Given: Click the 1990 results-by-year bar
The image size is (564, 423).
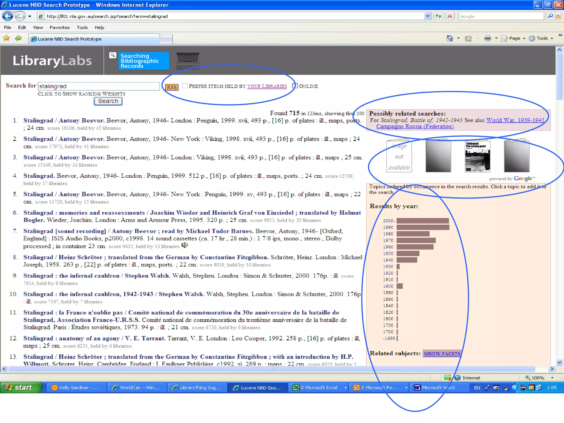Looking at the screenshot, I should click(423, 227).
